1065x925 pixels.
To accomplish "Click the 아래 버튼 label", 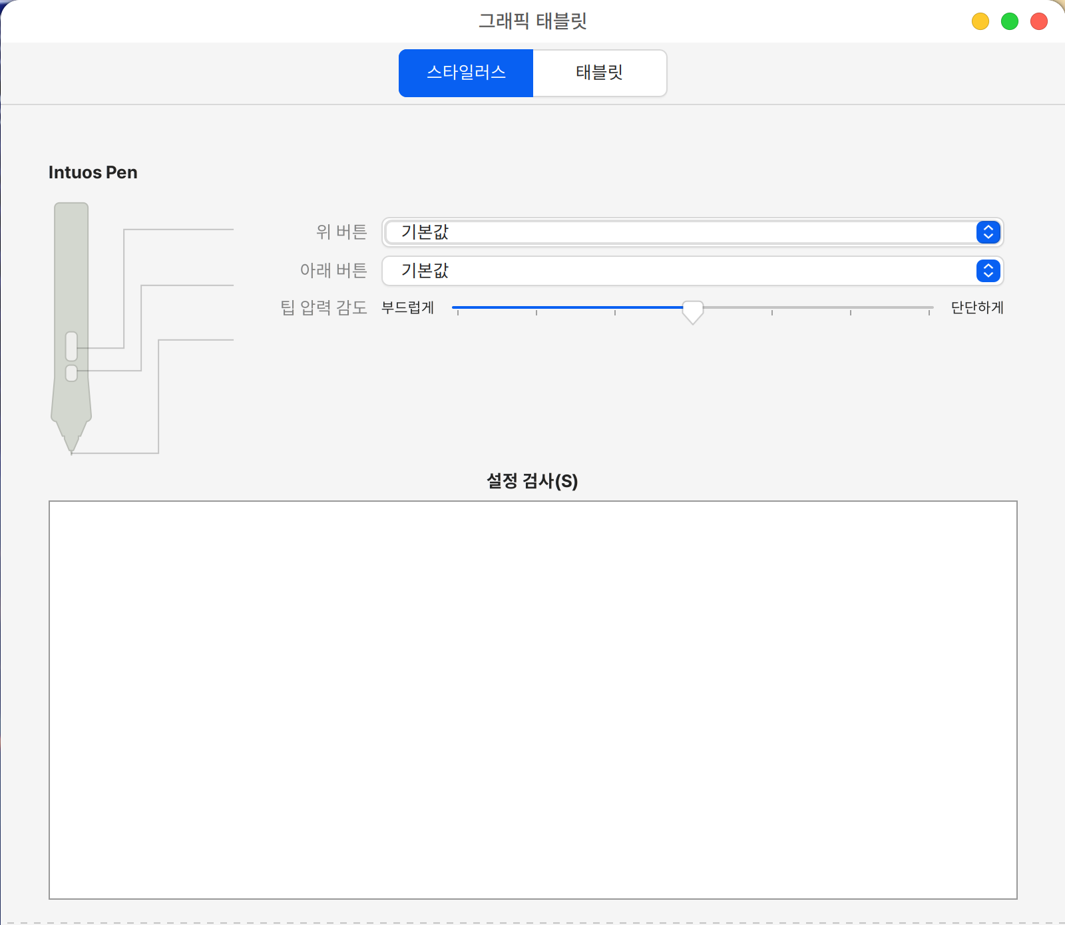I will tap(333, 270).
